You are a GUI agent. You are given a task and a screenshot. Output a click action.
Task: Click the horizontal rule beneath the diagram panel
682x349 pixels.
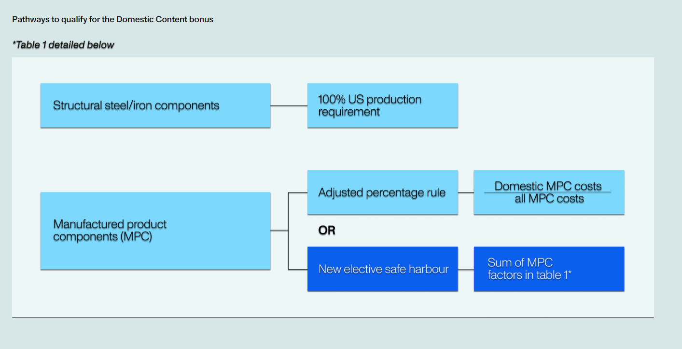click(333, 317)
